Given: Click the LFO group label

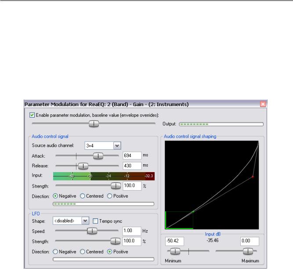Looking at the screenshot, I should (36, 214).
